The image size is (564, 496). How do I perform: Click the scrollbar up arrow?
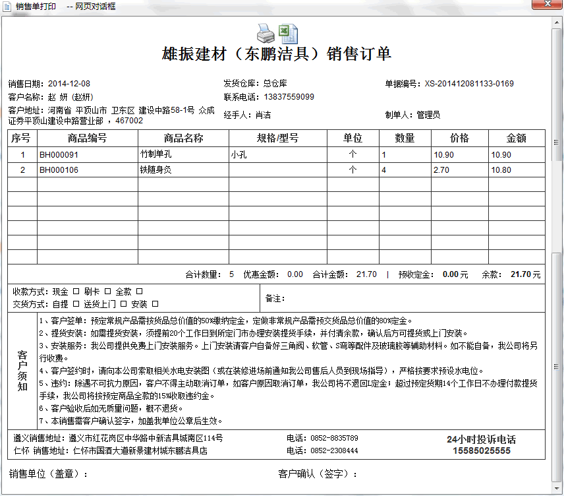(x=557, y=22)
